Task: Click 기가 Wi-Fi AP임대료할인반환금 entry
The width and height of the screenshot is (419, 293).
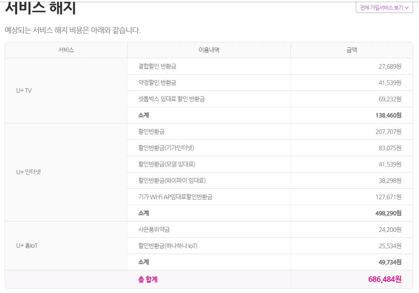Action: point(175,197)
